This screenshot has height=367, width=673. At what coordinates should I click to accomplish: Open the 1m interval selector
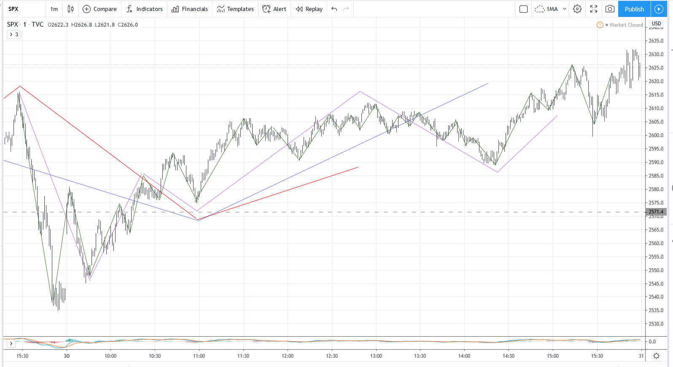(x=54, y=9)
